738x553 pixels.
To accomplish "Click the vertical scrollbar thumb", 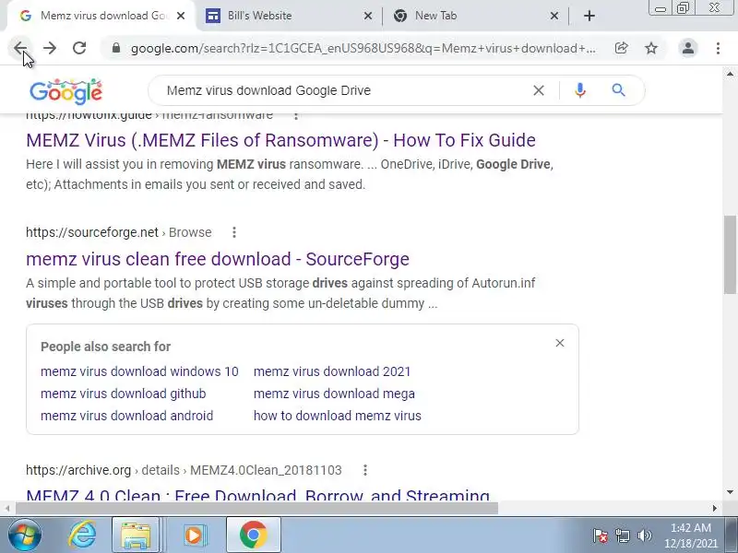I will pyautogui.click(x=730, y=254).
